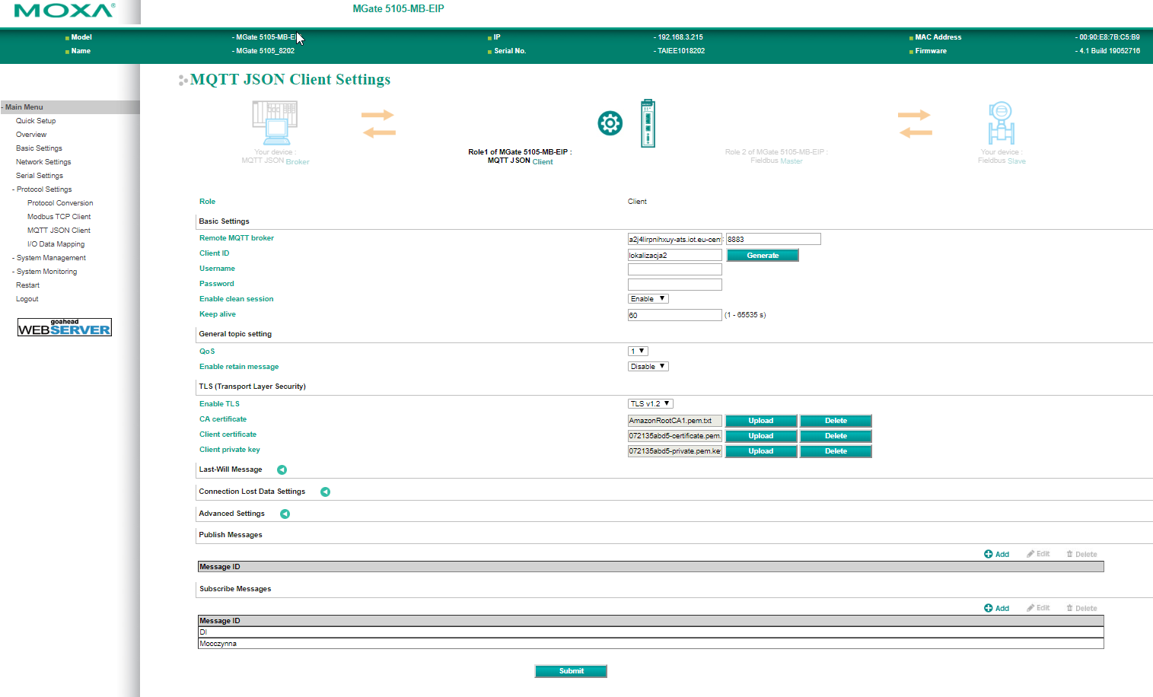Screen dimensions: 1153x697
Task: Click the MQTT JSON Broker computer icon
Action: coord(275,123)
